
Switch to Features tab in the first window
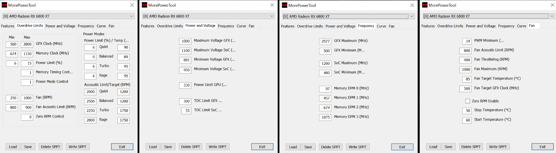tap(8, 26)
